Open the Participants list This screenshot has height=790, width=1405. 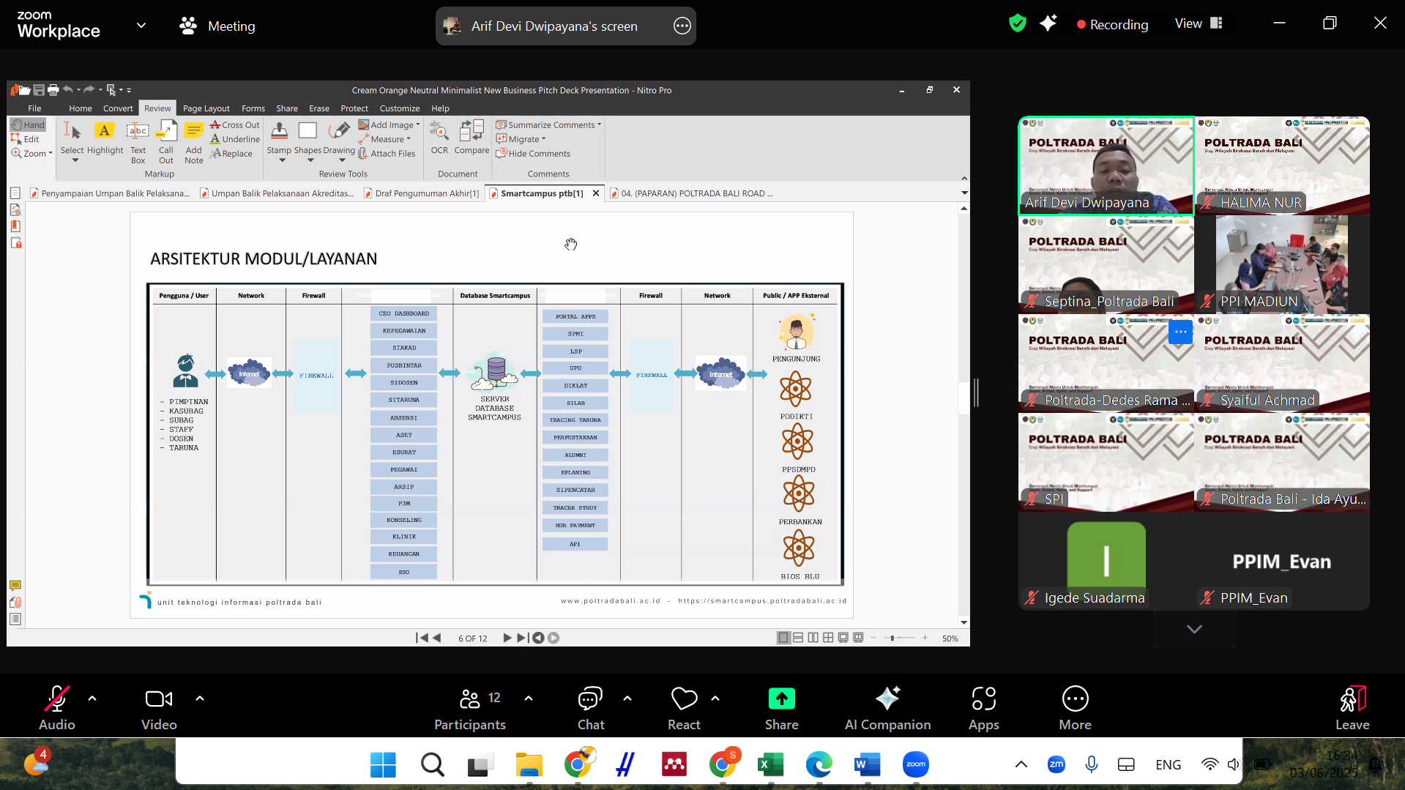click(470, 707)
